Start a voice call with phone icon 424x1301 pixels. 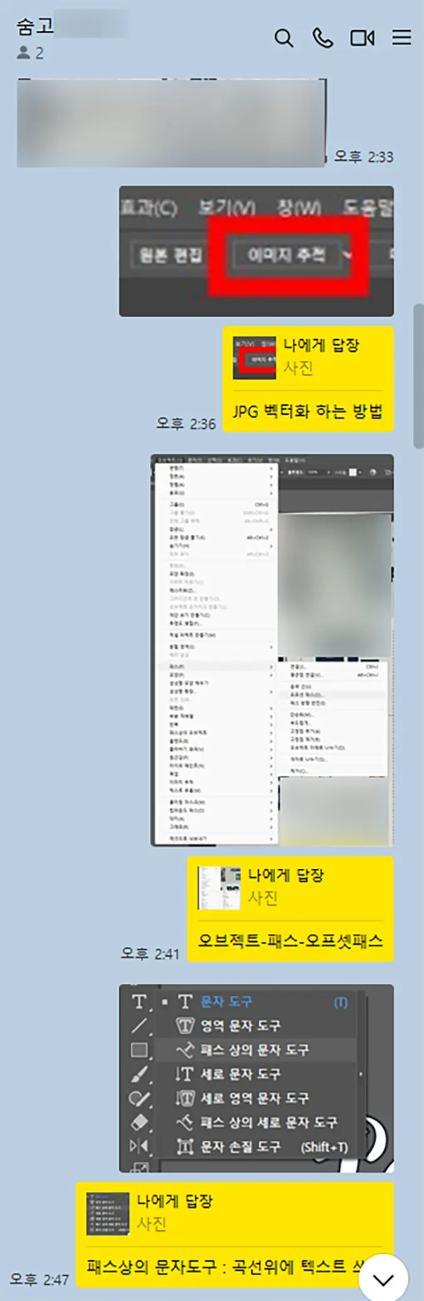pos(323,38)
